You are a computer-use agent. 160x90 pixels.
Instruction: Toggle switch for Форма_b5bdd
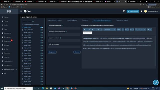click(41, 40)
